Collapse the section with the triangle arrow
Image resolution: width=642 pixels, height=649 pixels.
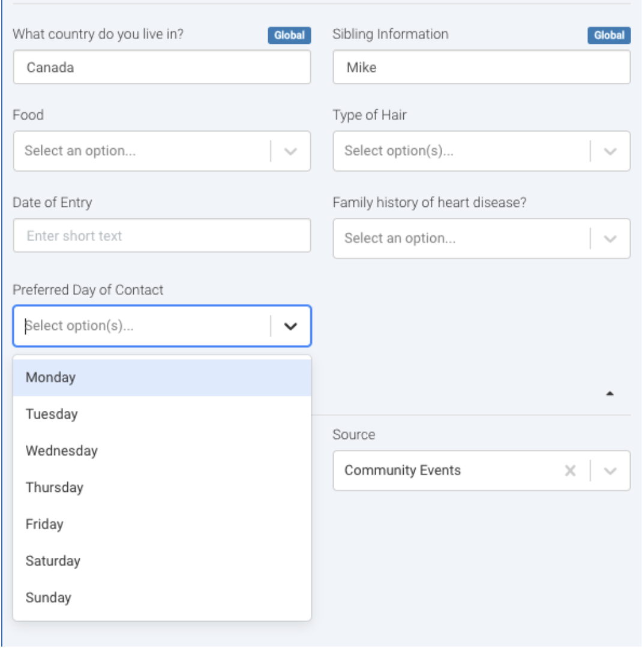pos(610,394)
